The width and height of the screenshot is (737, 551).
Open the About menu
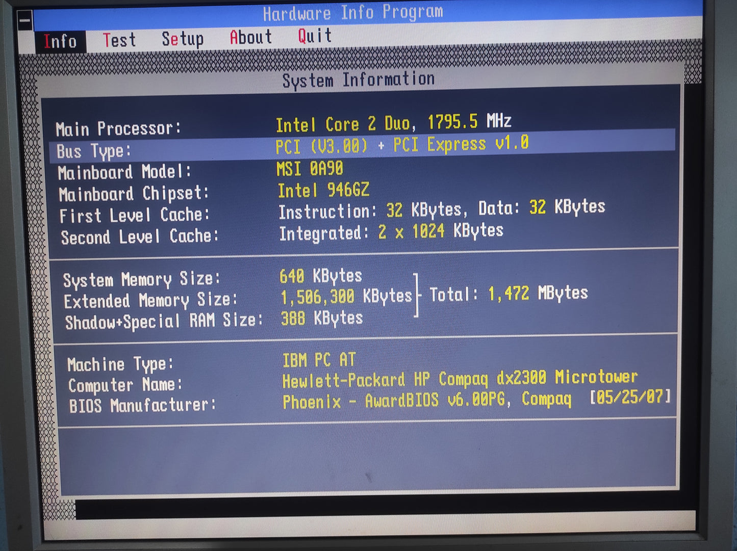tap(250, 37)
